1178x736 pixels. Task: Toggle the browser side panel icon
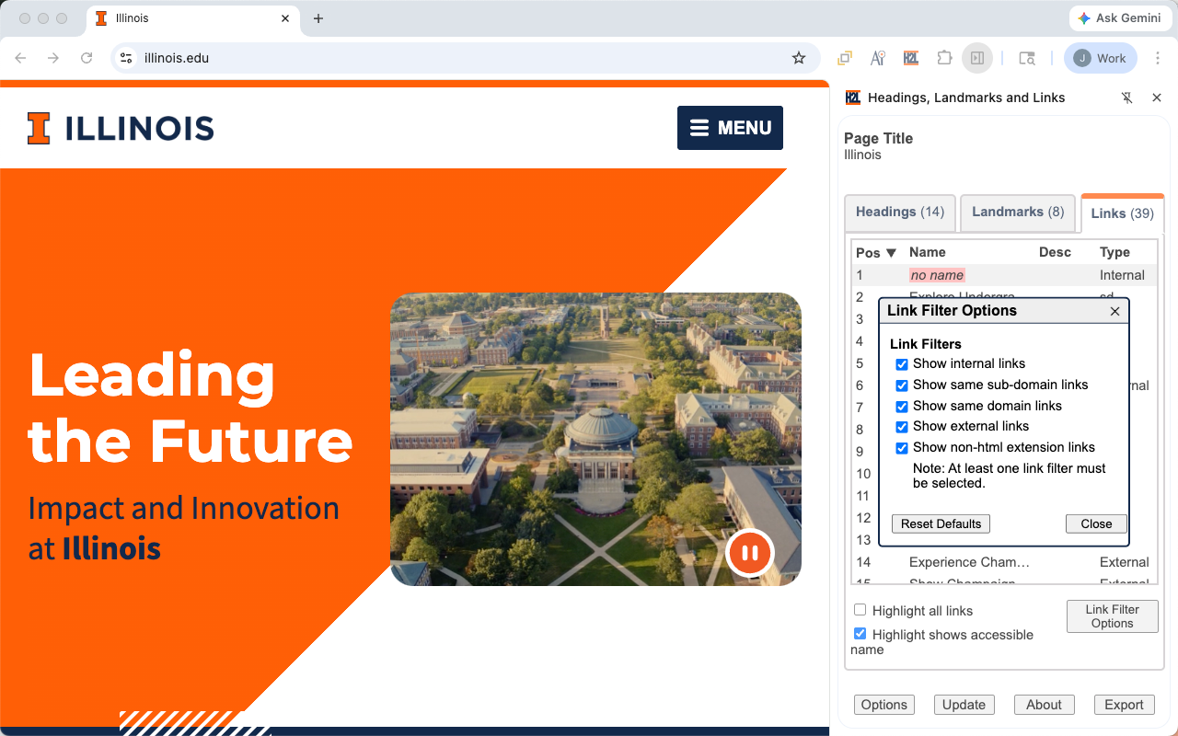point(977,58)
